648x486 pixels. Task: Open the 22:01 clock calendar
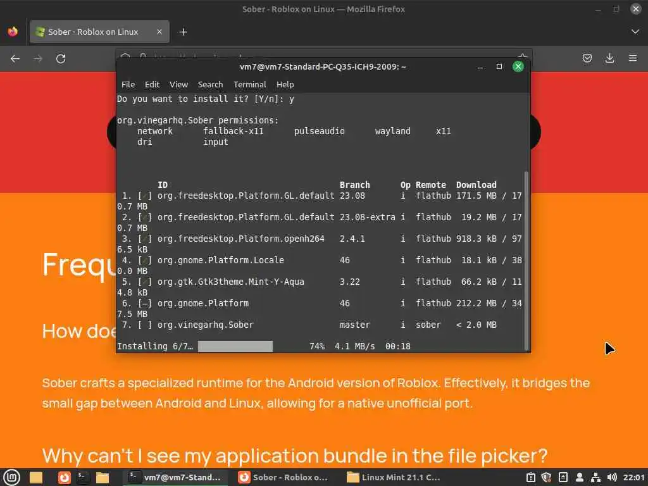633,477
